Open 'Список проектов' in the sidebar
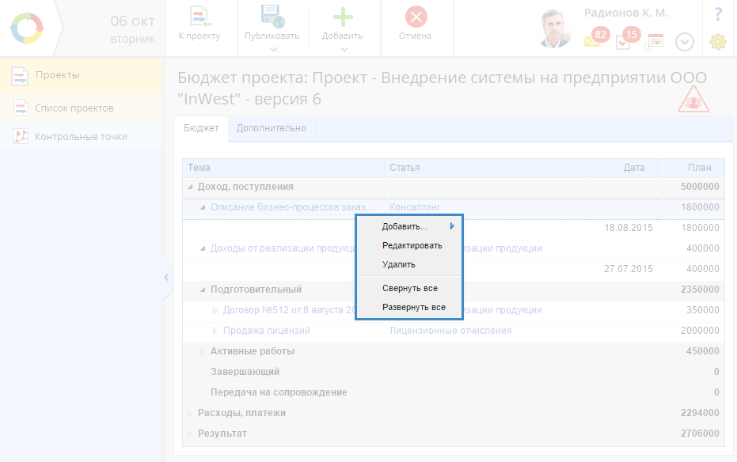Screen dimensions: 737x462 74,108
